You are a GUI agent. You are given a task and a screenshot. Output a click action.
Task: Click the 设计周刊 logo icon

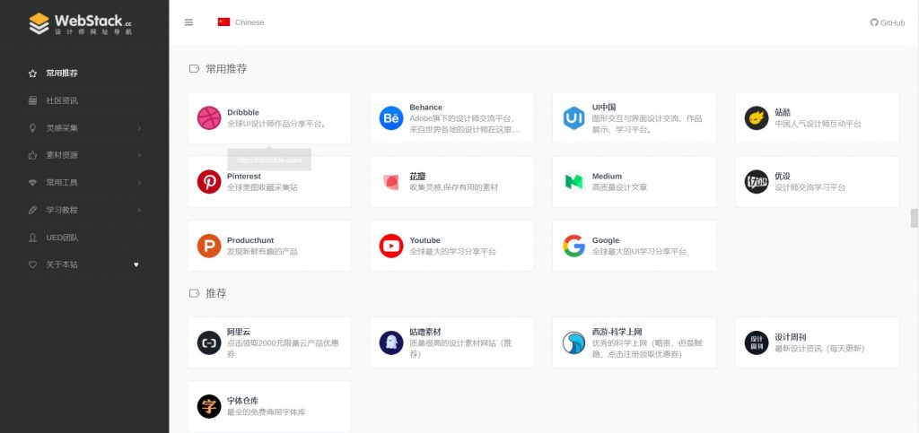point(757,342)
